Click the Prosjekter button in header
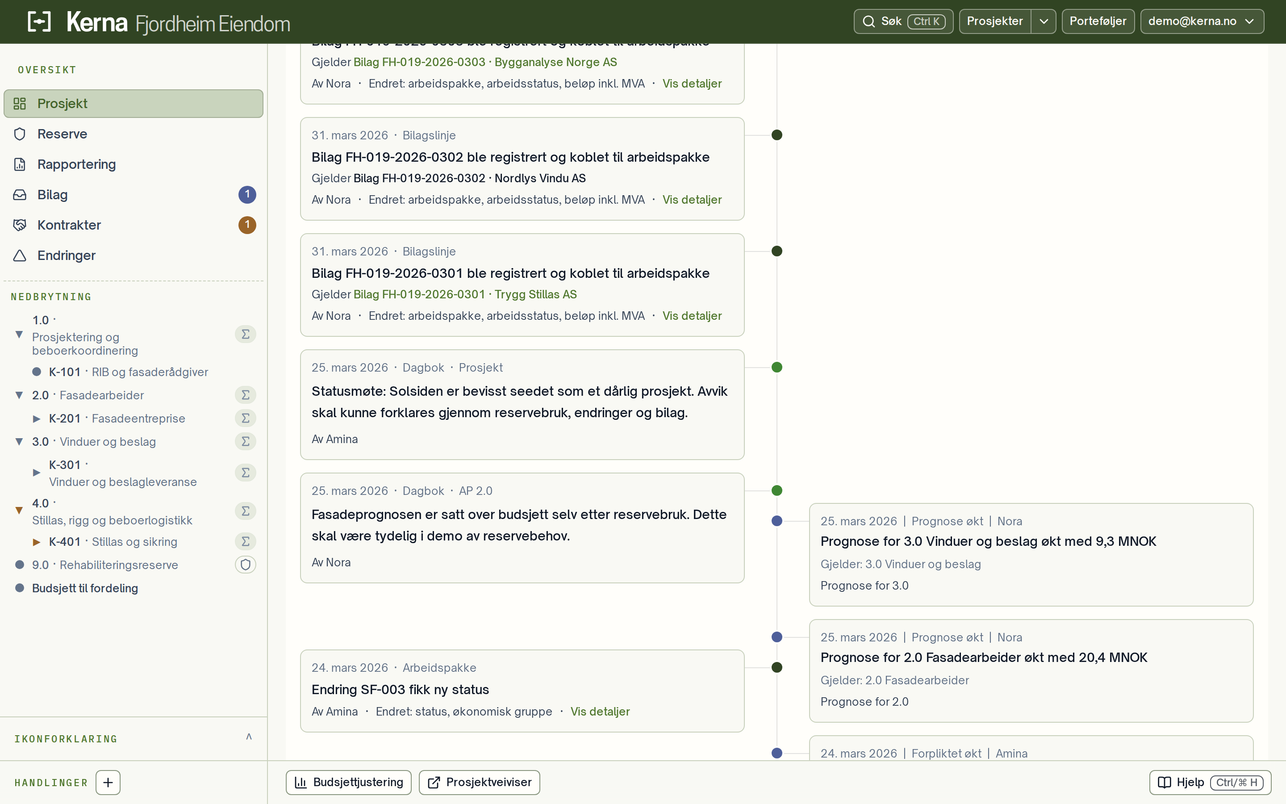The image size is (1286, 804). [x=995, y=21]
